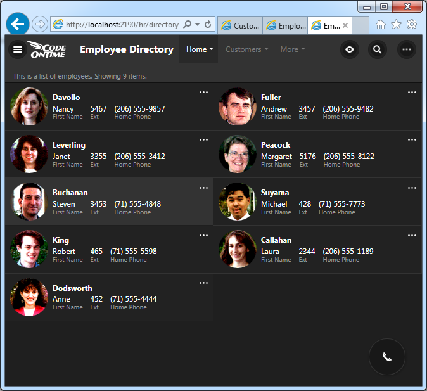This screenshot has width=427, height=391.
Task: Click the Code OnTime logo
Action: pyautogui.click(x=47, y=49)
